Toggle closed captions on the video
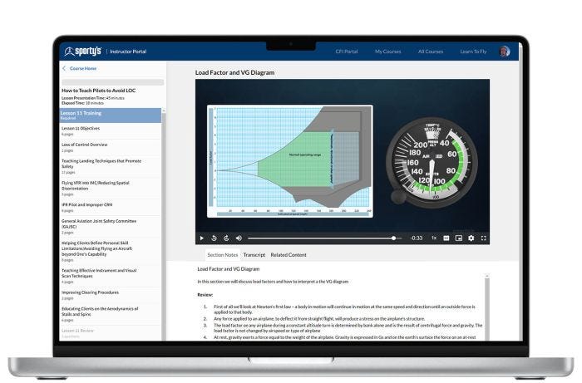This screenshot has height=383, width=582. pyautogui.click(x=446, y=238)
